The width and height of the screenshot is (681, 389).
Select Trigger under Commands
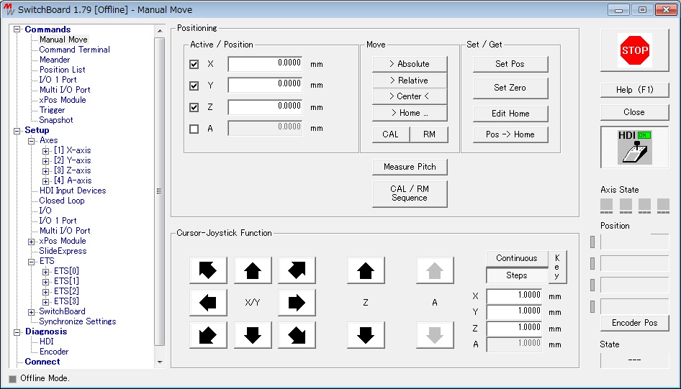pos(52,110)
